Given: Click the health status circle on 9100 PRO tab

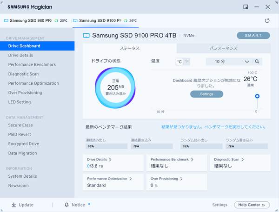Looking at the screenshot, I should click(126, 21).
